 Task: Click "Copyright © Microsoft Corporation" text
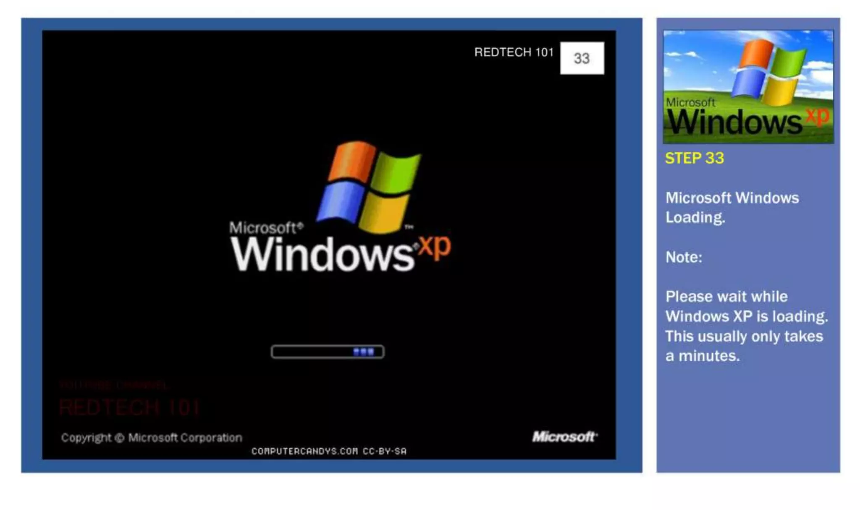(x=152, y=438)
